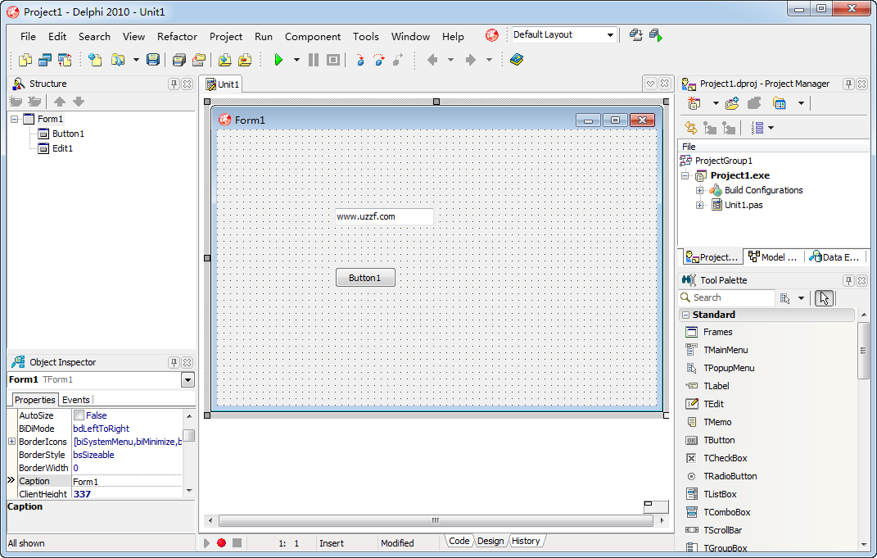Pin the Structure panel

coord(174,84)
